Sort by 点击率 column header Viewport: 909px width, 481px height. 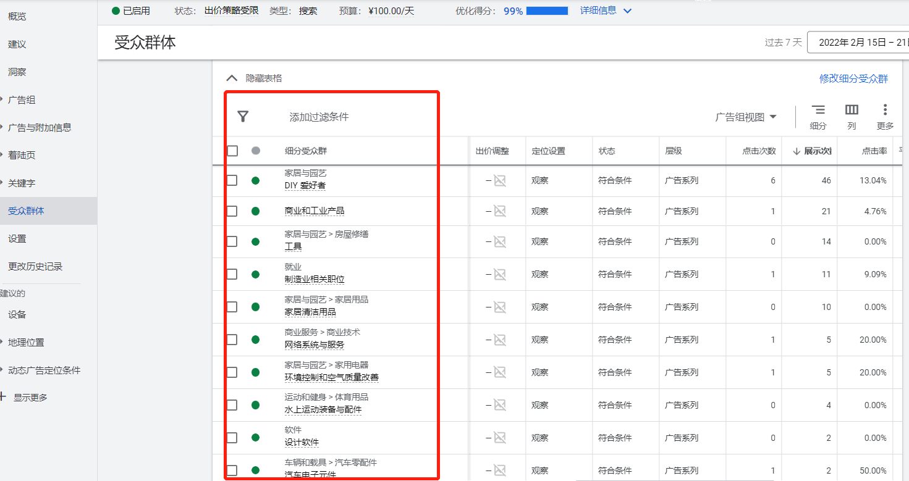pos(874,151)
